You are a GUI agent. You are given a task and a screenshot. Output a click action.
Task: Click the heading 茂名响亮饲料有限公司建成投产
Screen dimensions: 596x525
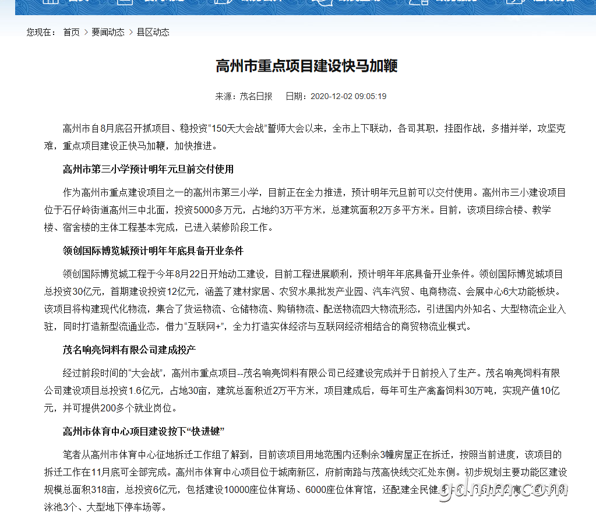[129, 350]
